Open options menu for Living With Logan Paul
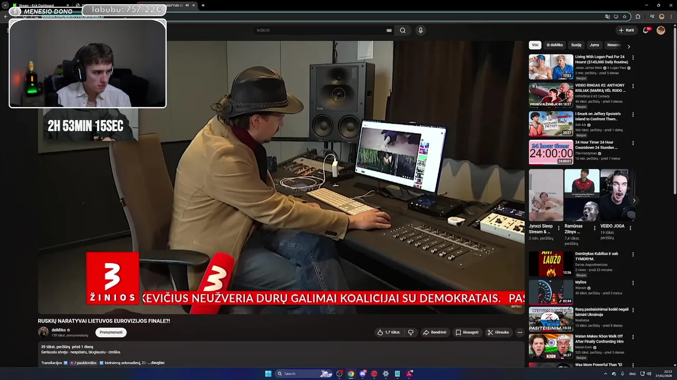 [633, 58]
